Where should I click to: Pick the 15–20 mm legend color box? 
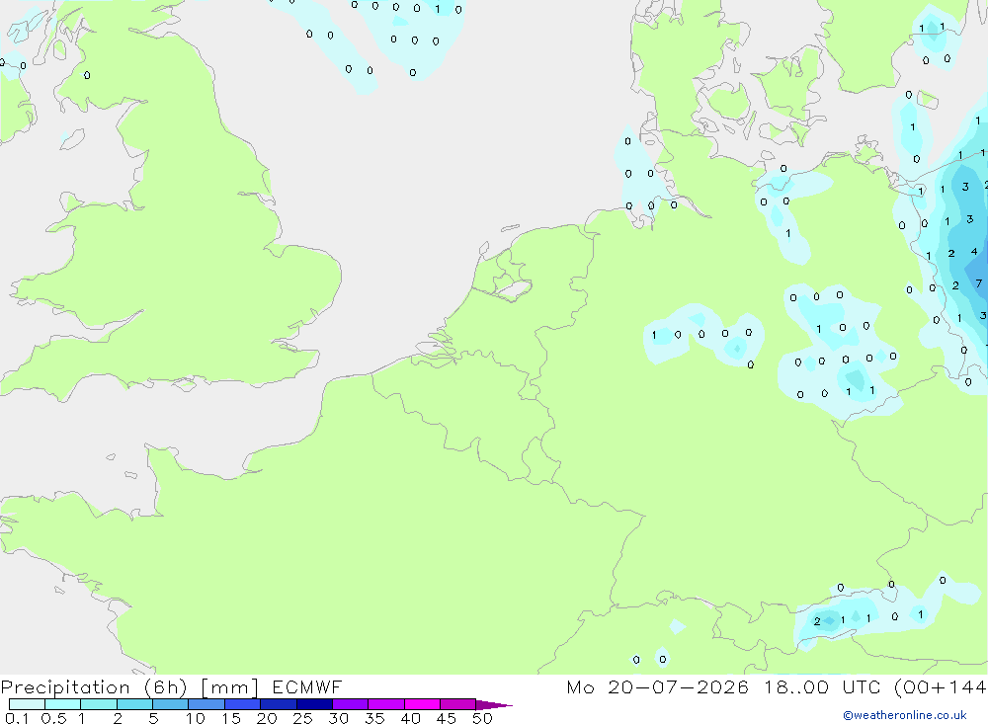pos(243,704)
